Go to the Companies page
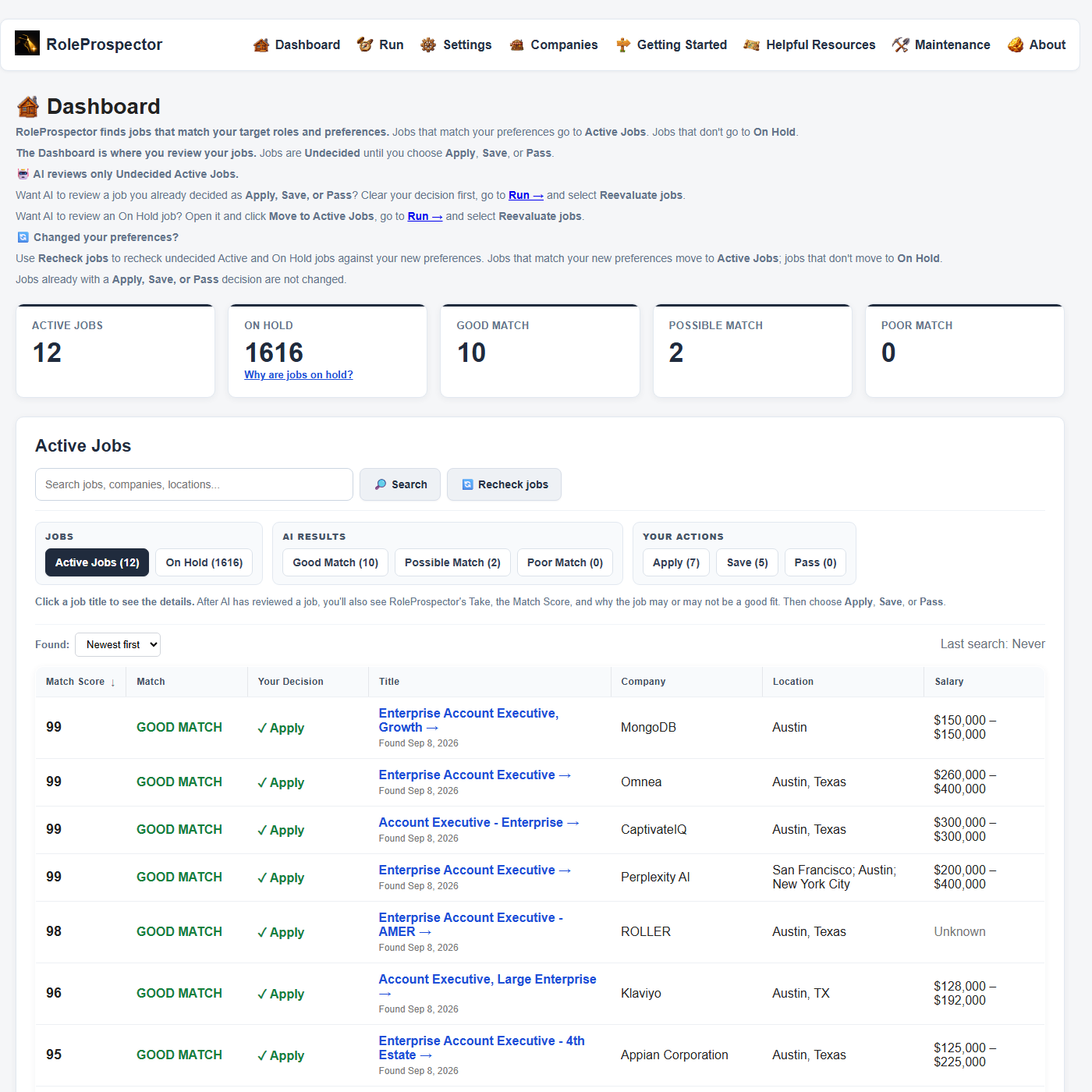 [554, 45]
